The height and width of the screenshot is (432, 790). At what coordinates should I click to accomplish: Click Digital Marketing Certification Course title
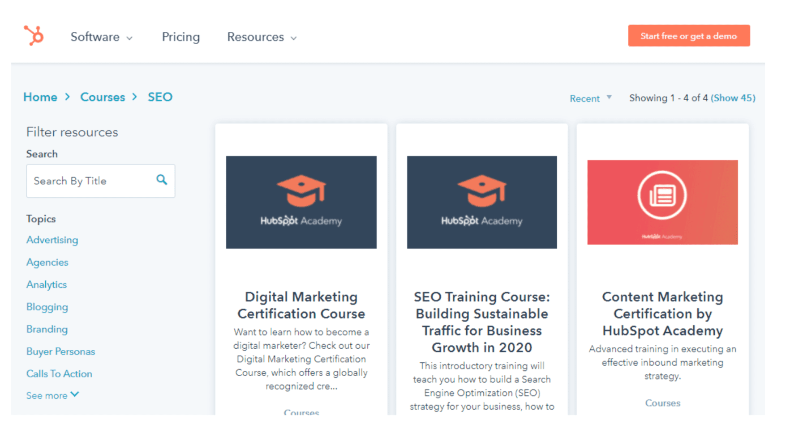click(x=301, y=305)
